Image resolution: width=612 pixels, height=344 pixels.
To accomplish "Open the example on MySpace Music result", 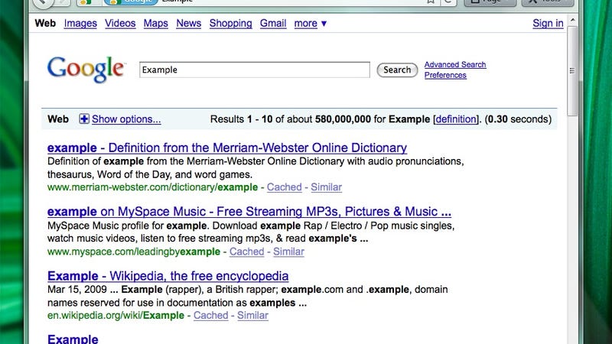I will click(x=249, y=212).
